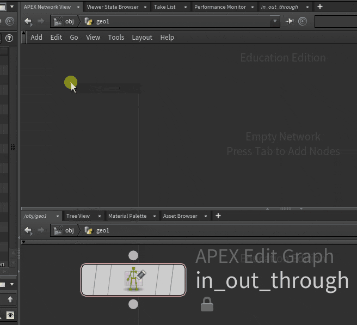Image resolution: width=357 pixels, height=325 pixels.
Task: Open the left pane top dropdown arrow
Action: click(x=12, y=7)
